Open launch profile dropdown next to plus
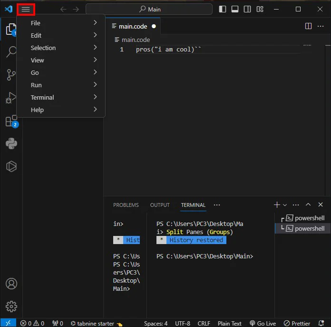331x327 pixels. click(285, 204)
